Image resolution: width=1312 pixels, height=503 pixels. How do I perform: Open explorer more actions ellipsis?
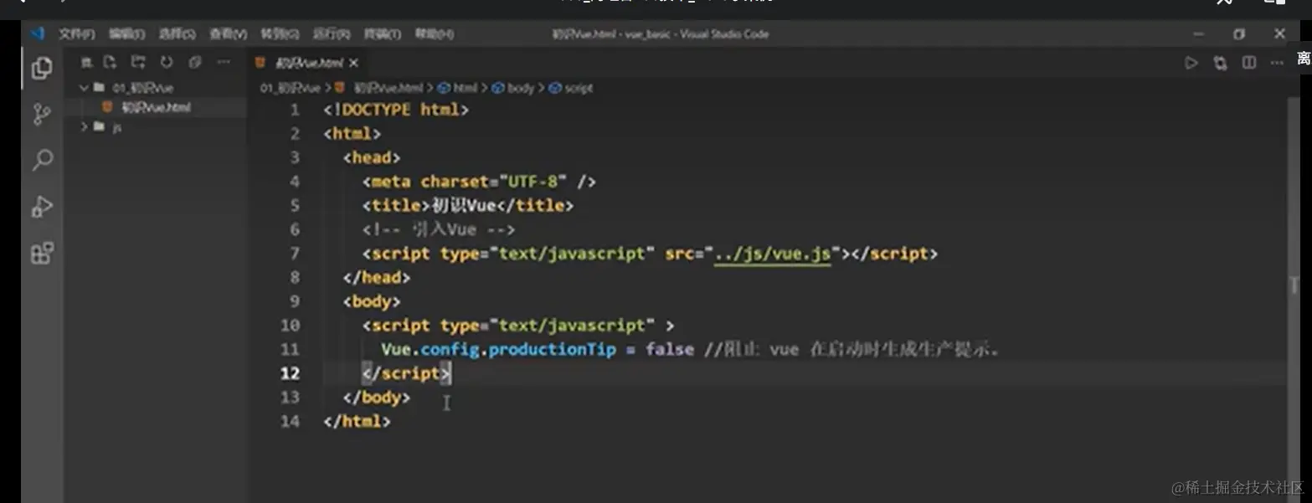point(224,63)
